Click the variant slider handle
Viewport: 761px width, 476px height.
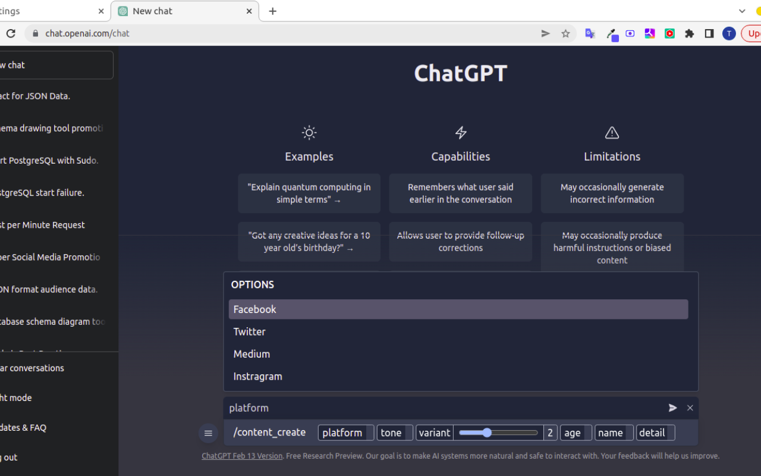(487, 433)
